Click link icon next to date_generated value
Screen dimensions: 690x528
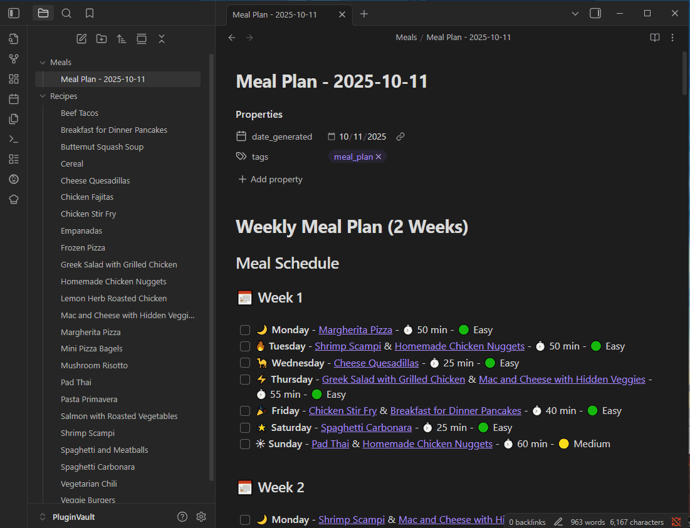[400, 137]
